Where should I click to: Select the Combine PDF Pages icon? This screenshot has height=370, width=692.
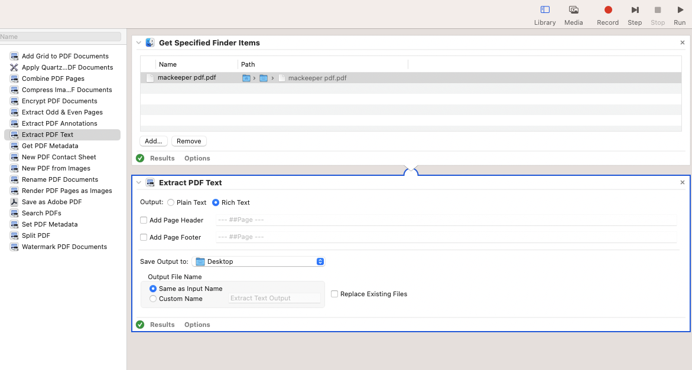click(14, 78)
